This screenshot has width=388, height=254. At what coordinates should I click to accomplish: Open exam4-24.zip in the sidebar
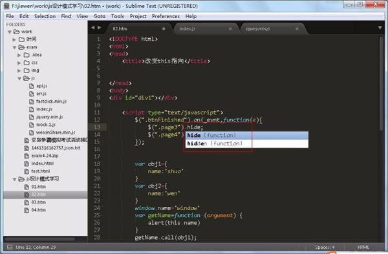45,156
